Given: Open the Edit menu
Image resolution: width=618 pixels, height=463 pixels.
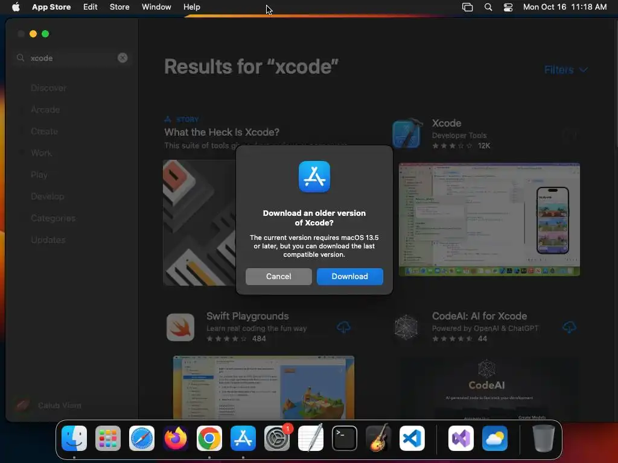Looking at the screenshot, I should (x=91, y=7).
